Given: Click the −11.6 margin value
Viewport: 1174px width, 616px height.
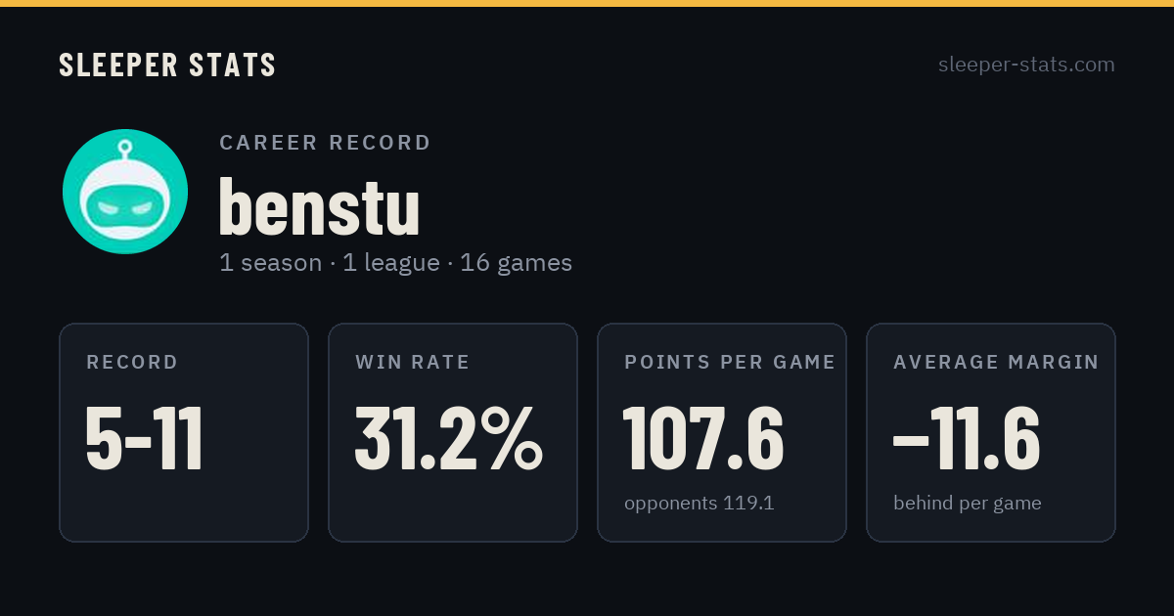Looking at the screenshot, I should point(967,439).
